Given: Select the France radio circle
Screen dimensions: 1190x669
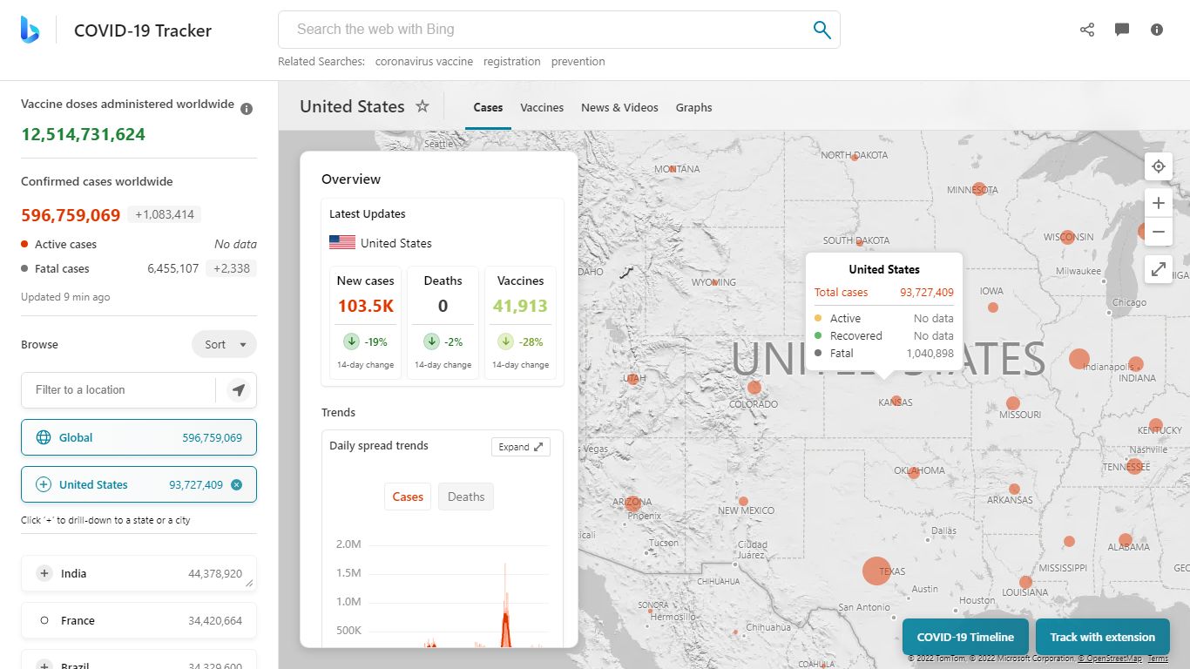Looking at the screenshot, I should point(44,620).
